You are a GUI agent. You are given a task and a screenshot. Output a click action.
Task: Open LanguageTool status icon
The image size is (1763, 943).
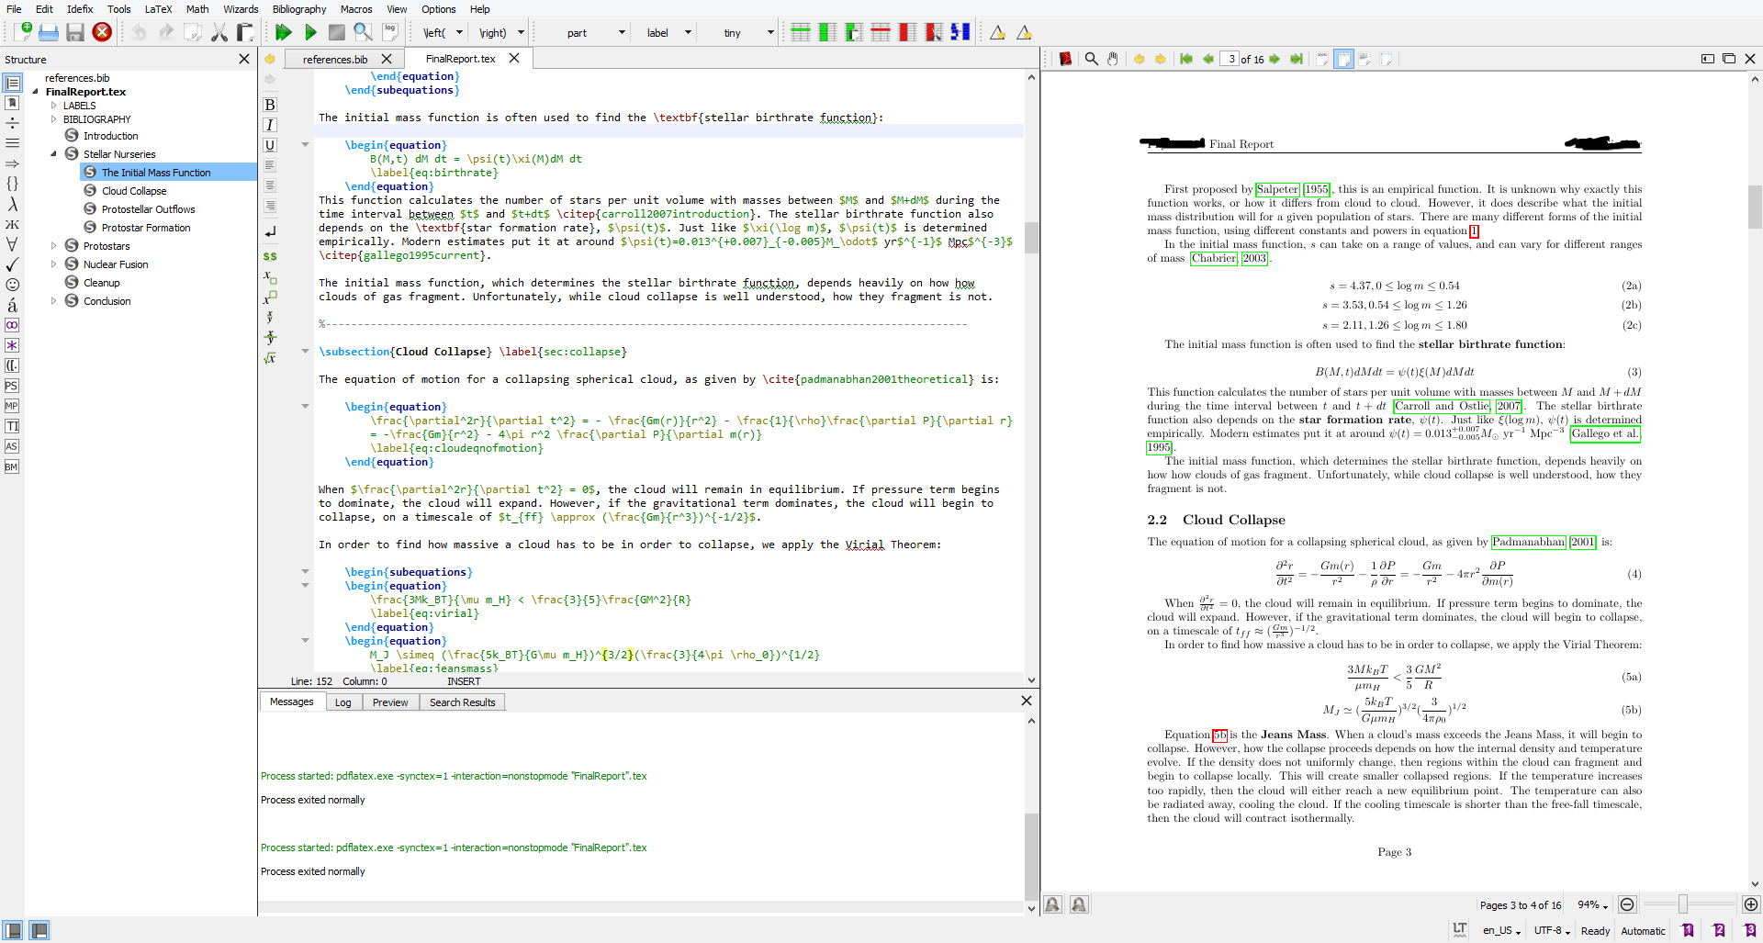(x=1460, y=930)
